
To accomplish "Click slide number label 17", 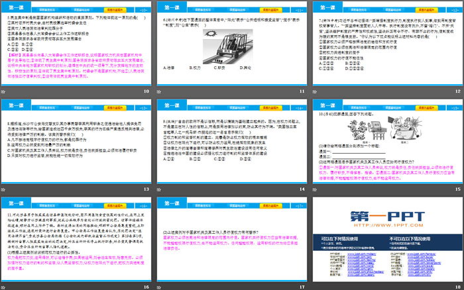I will tap(302, 287).
